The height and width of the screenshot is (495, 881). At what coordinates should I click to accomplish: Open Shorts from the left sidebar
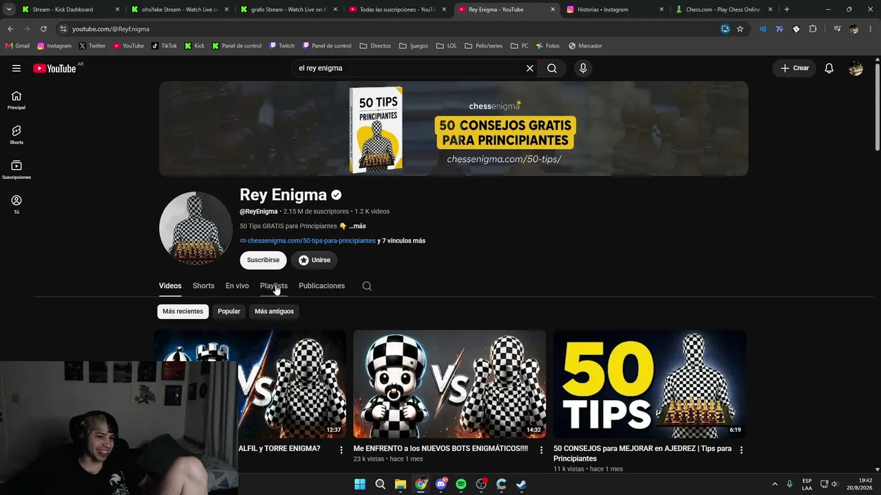pyautogui.click(x=17, y=135)
